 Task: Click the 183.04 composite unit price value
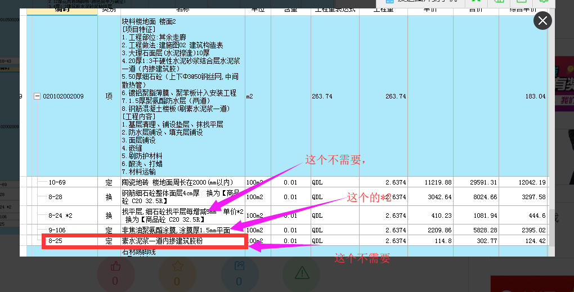[535, 96]
